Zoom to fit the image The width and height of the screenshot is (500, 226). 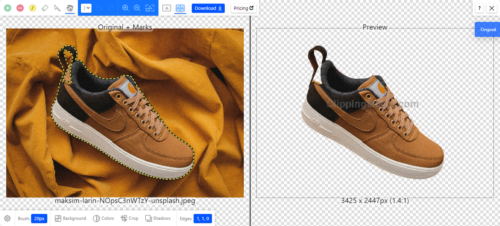click(150, 8)
